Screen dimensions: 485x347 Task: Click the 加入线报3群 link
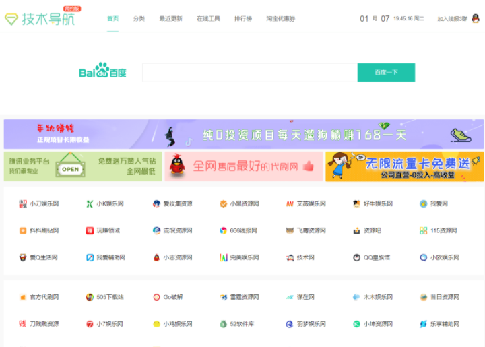452,19
